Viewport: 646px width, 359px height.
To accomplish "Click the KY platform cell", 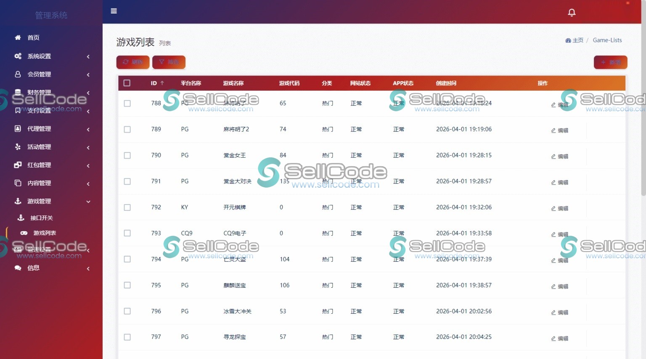I will (185, 207).
